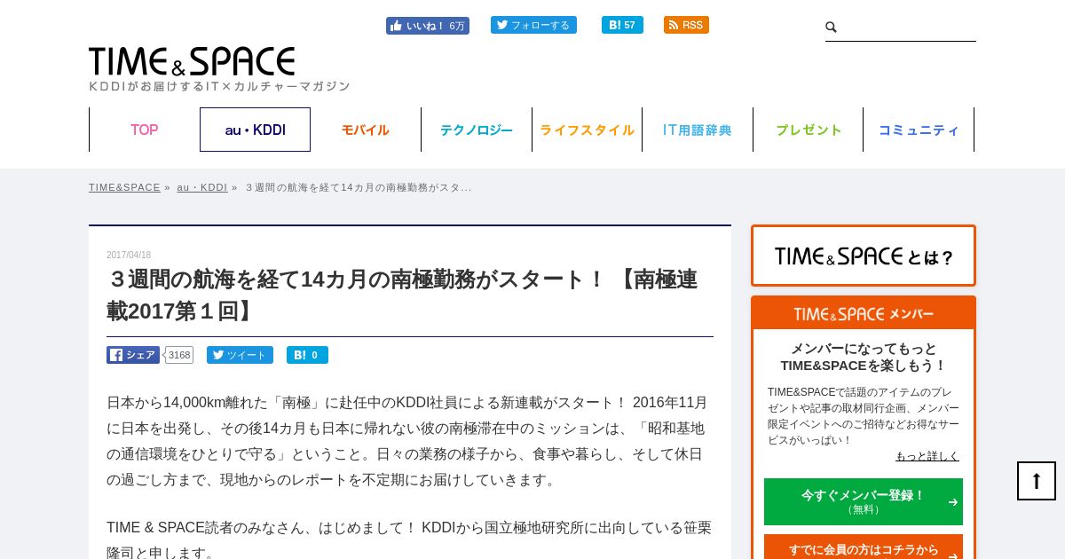Click the TIME&SPACE メンバー panel header

tap(864, 314)
